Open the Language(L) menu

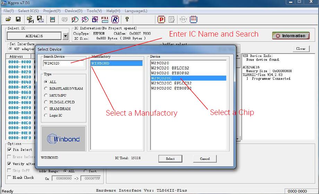[136, 11]
